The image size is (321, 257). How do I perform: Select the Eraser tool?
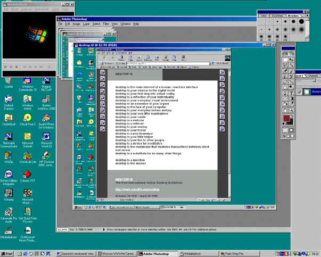coord(285,81)
